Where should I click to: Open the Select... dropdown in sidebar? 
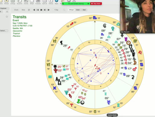(4, 31)
